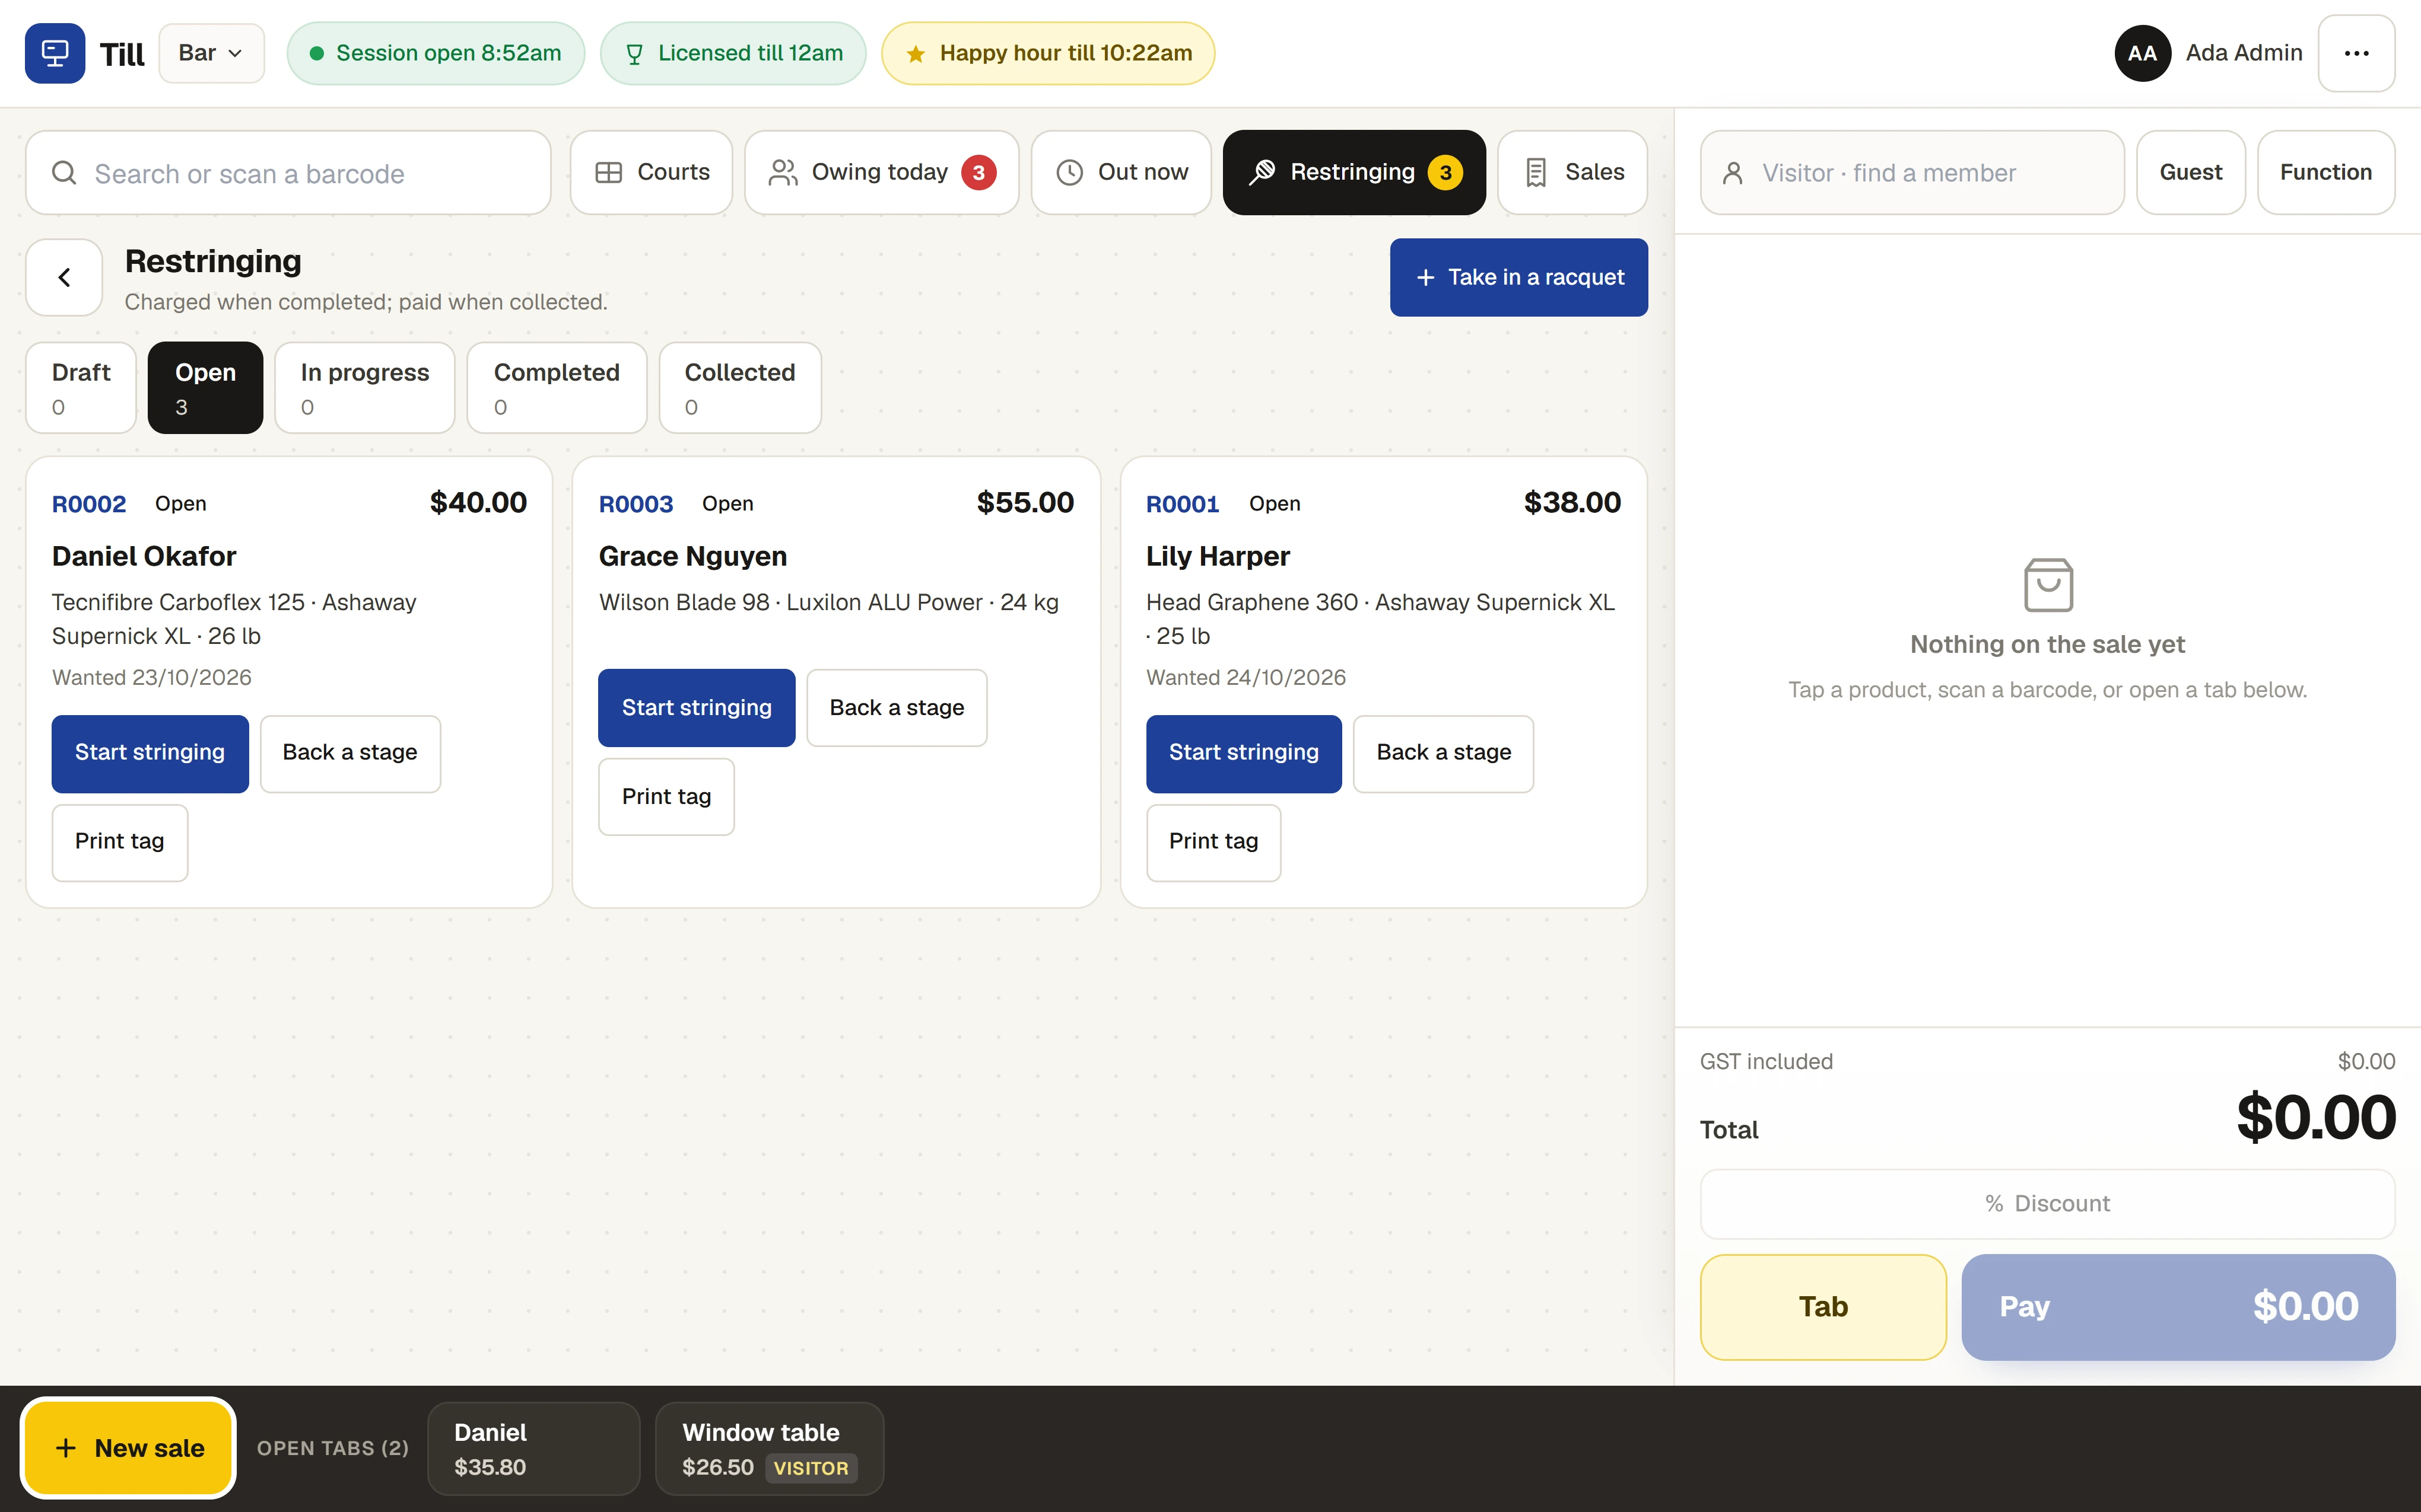Print tag for Daniel Okafor

(x=119, y=842)
